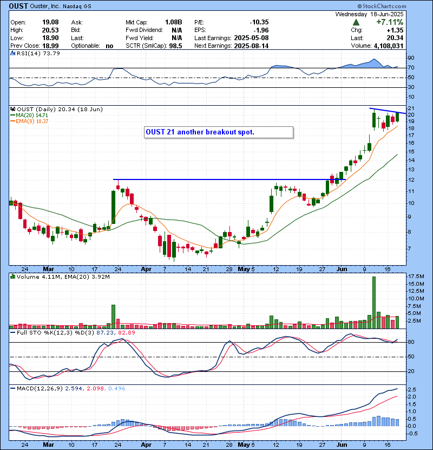The width and height of the screenshot is (433, 450).
Task: Click the Volume value 4,108,031
Action: pyautogui.click(x=389, y=46)
